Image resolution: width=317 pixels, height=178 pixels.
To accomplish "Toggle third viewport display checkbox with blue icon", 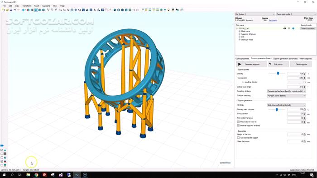I will 2,158.
